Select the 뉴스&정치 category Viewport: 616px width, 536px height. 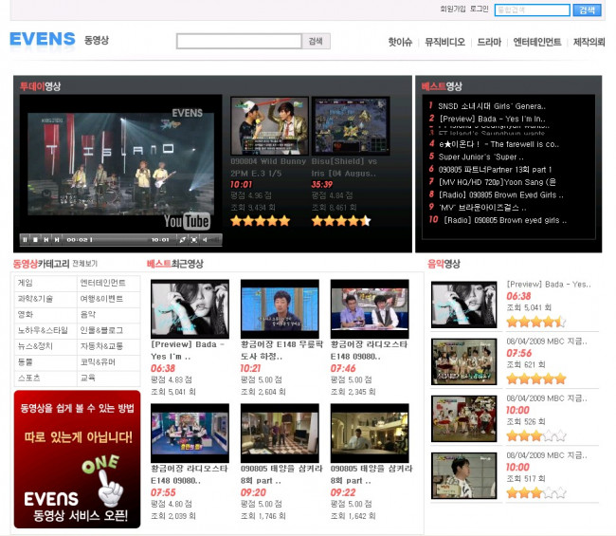35,346
